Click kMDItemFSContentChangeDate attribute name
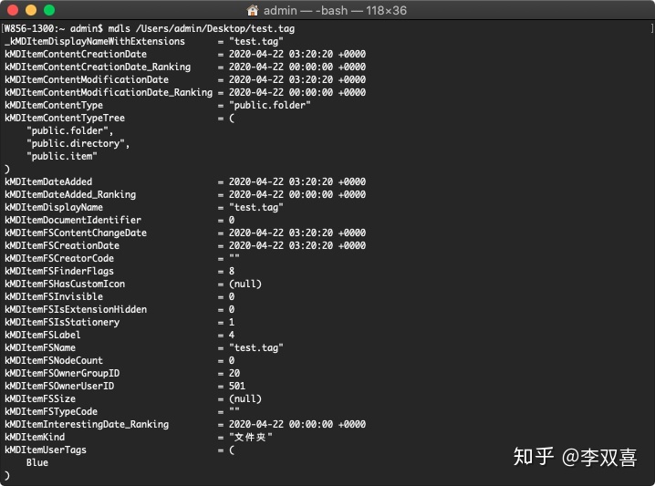Viewport: 655px width, 486px height. pyautogui.click(x=76, y=233)
